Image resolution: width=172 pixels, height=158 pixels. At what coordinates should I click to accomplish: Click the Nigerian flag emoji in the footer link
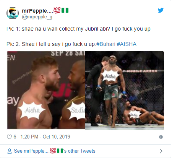(x=60, y=151)
